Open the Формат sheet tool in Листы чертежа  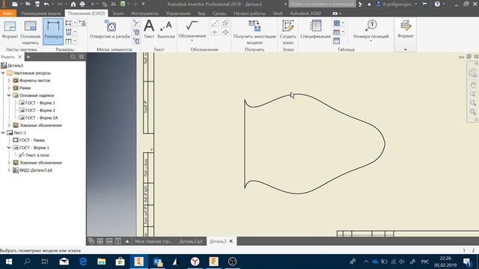[x=10, y=30]
